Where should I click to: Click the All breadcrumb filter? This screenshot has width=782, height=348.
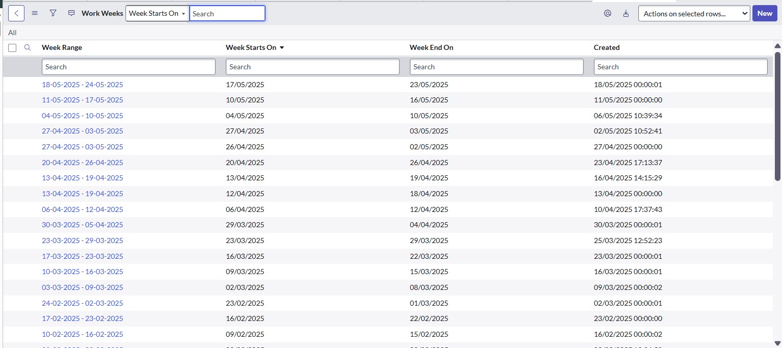tap(12, 33)
